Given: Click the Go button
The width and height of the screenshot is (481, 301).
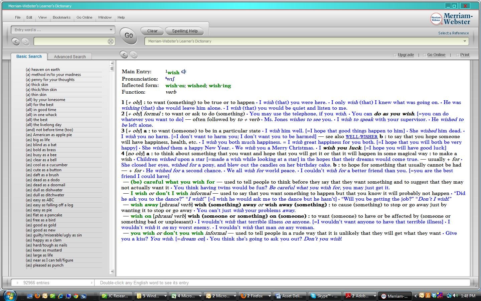Looking at the screenshot, I should point(129,35).
